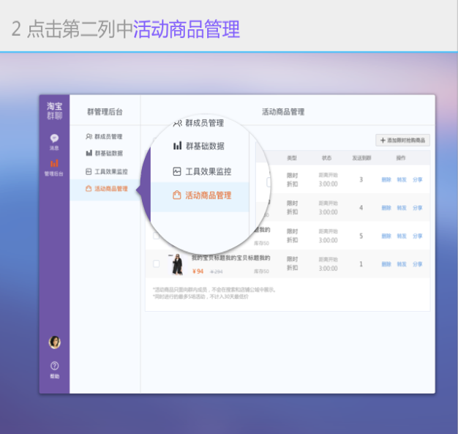Click 分享 in the row sent to 3 groups
The width and height of the screenshot is (458, 434).
click(x=418, y=179)
